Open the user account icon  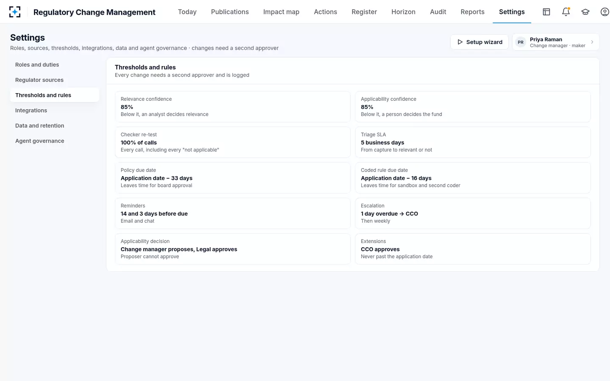pos(605,12)
